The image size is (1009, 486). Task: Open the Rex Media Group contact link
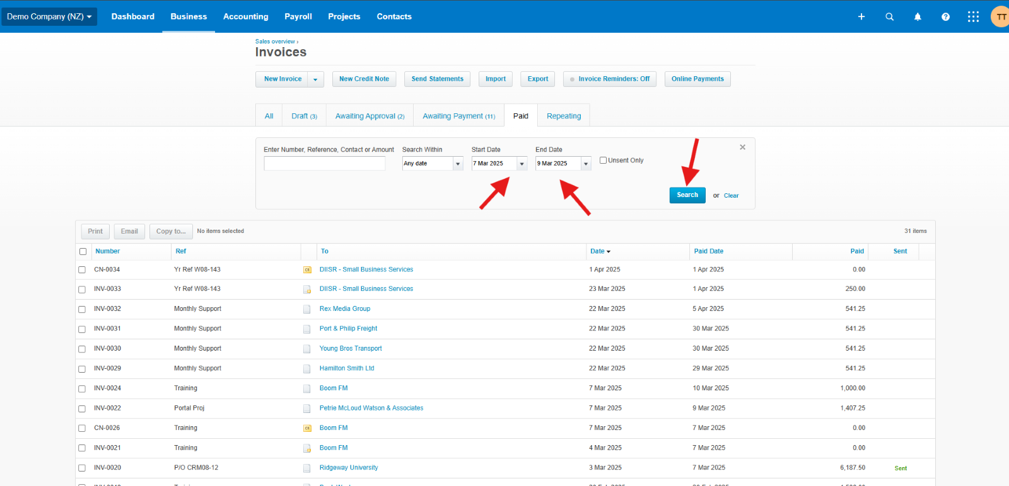click(x=345, y=309)
